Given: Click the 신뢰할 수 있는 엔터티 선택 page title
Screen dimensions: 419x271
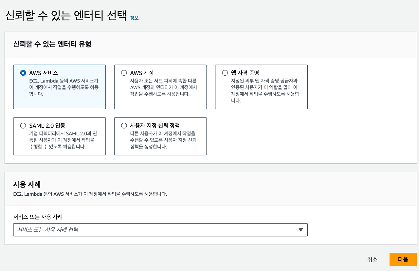Looking at the screenshot, I should point(65,16).
